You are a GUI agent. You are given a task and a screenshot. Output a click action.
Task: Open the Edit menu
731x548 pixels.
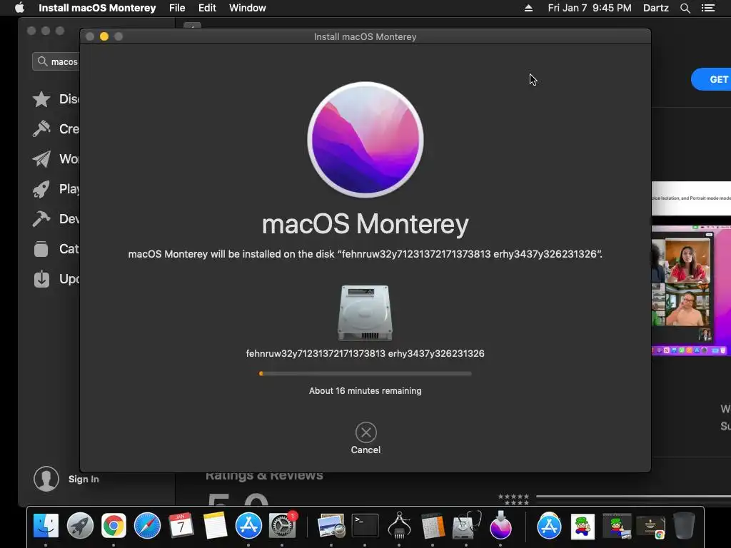point(207,8)
